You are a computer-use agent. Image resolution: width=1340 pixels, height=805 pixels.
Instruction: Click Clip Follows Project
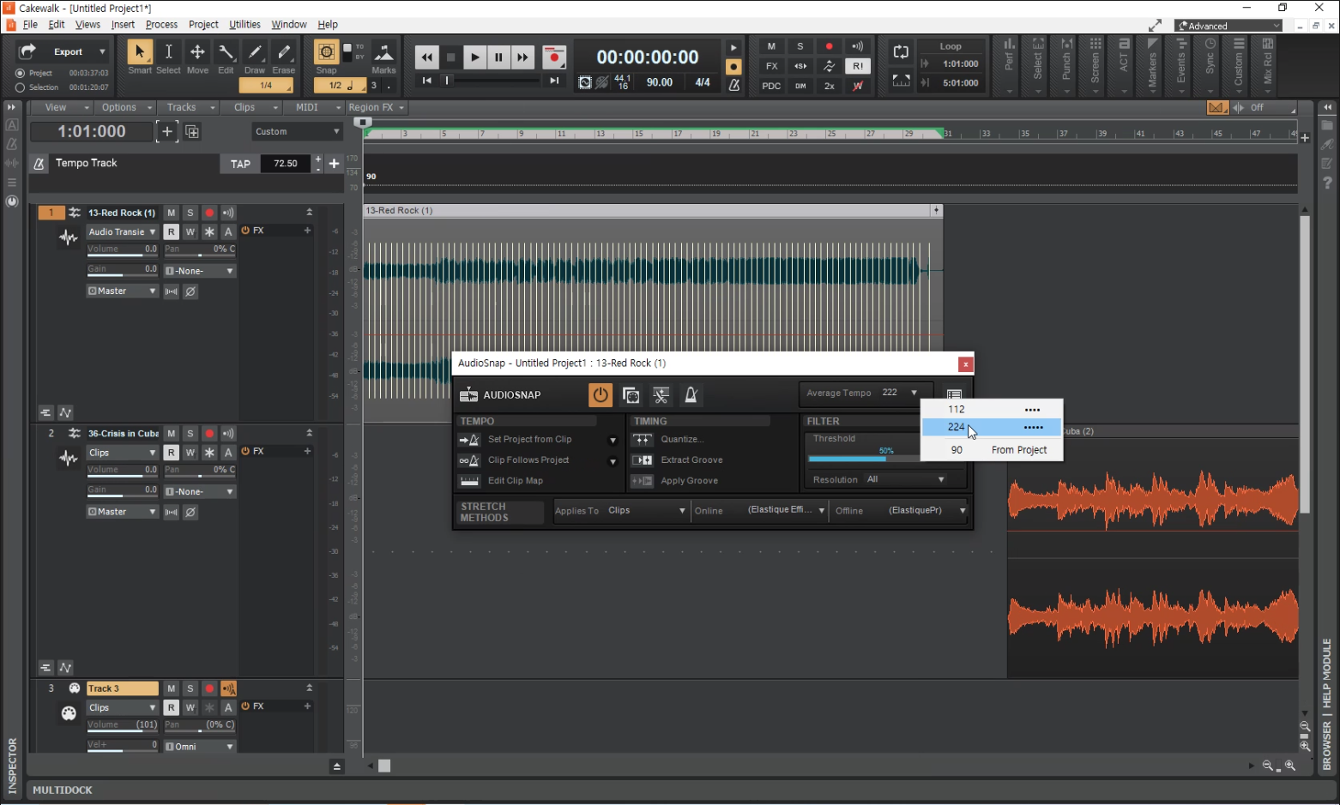pyautogui.click(x=528, y=460)
